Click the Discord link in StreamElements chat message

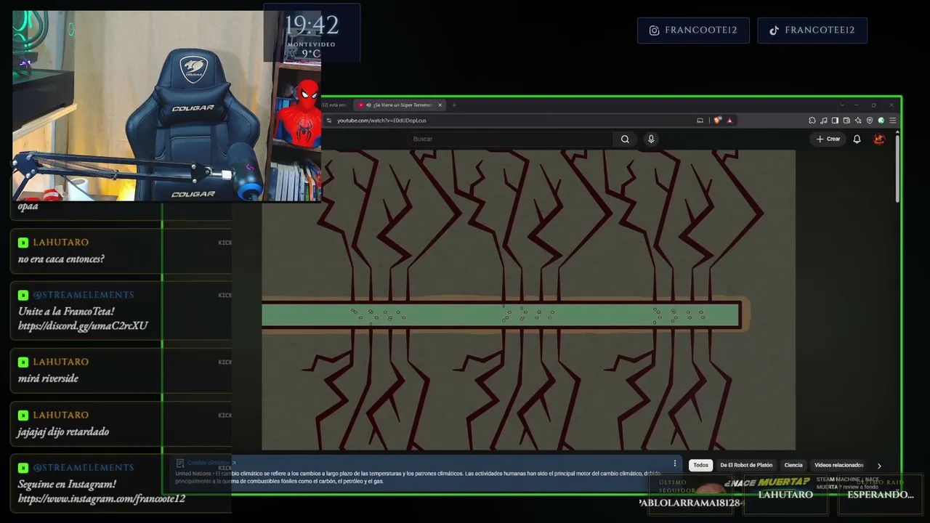(x=83, y=326)
